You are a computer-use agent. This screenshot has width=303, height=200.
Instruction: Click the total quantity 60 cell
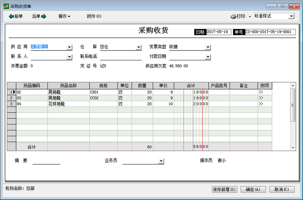[x=142, y=147]
